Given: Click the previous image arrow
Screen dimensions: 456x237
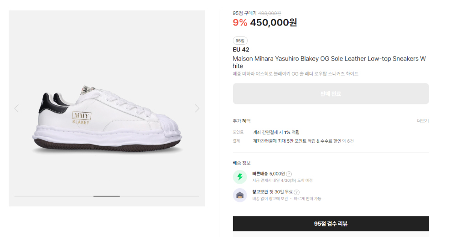Looking at the screenshot, I should click(x=16, y=108).
